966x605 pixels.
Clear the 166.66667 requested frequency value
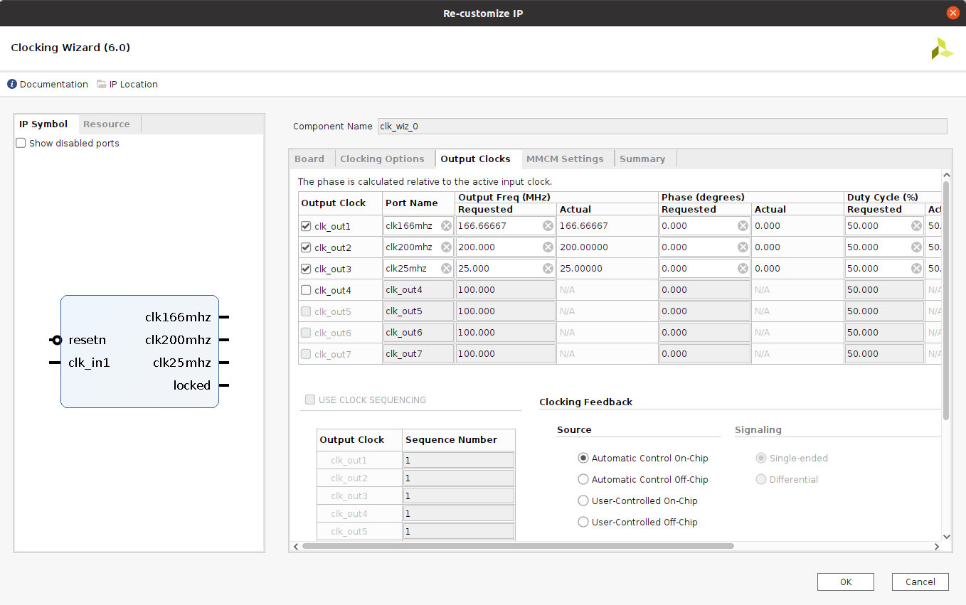click(548, 226)
